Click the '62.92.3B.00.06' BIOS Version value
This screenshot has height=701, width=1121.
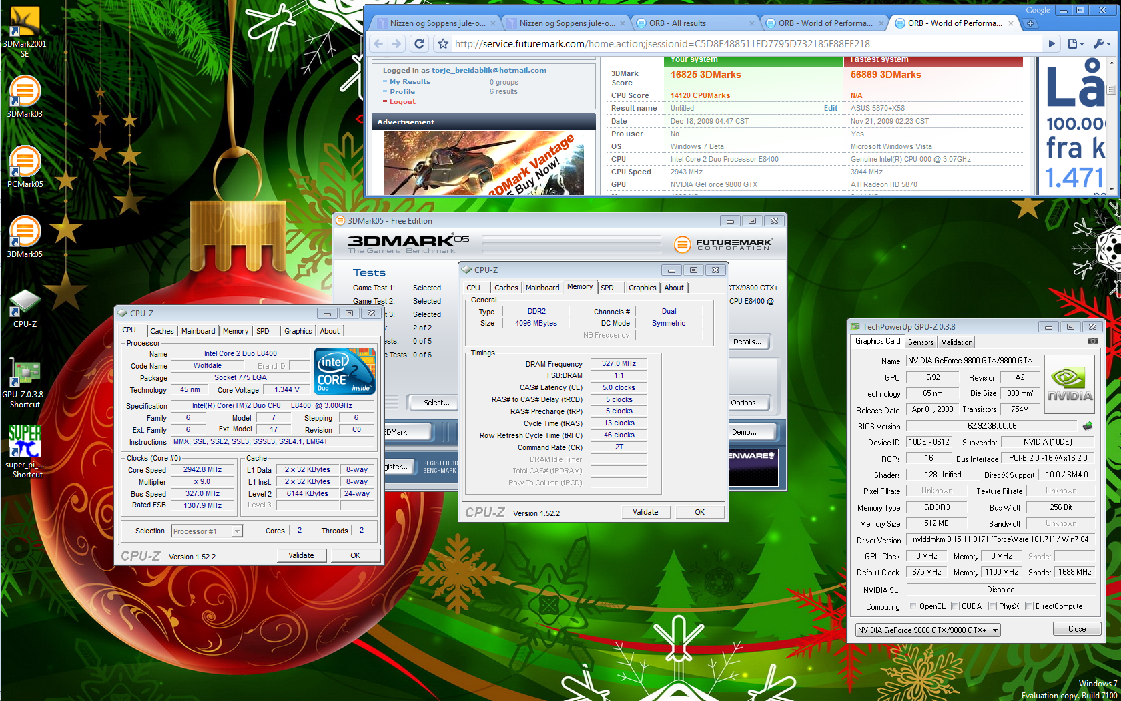(x=992, y=426)
